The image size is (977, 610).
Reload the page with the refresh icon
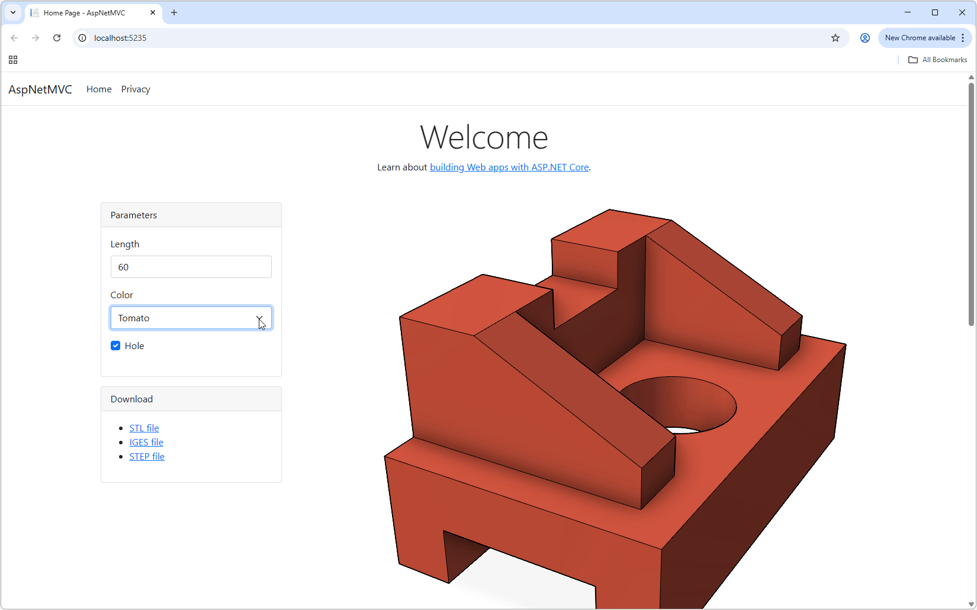coord(57,38)
